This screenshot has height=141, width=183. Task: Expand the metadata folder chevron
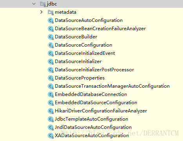point(42,12)
